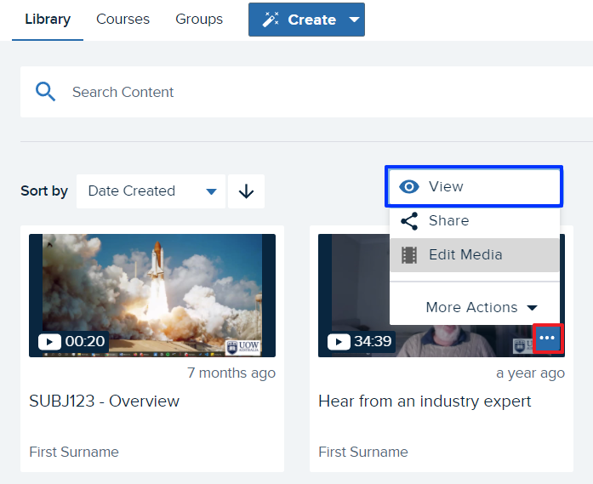Open Hear from an industry expert title
593x484 pixels.
425,401
